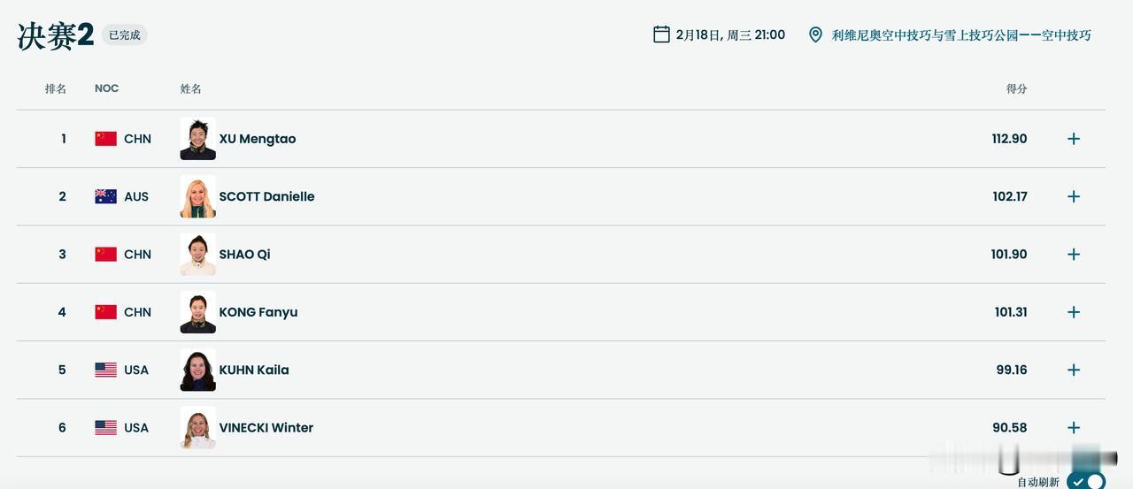Click the calendar icon beside the date

[x=661, y=34]
